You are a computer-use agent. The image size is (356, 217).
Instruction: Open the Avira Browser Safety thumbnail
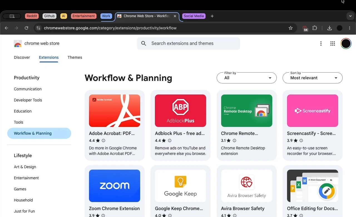(x=247, y=186)
